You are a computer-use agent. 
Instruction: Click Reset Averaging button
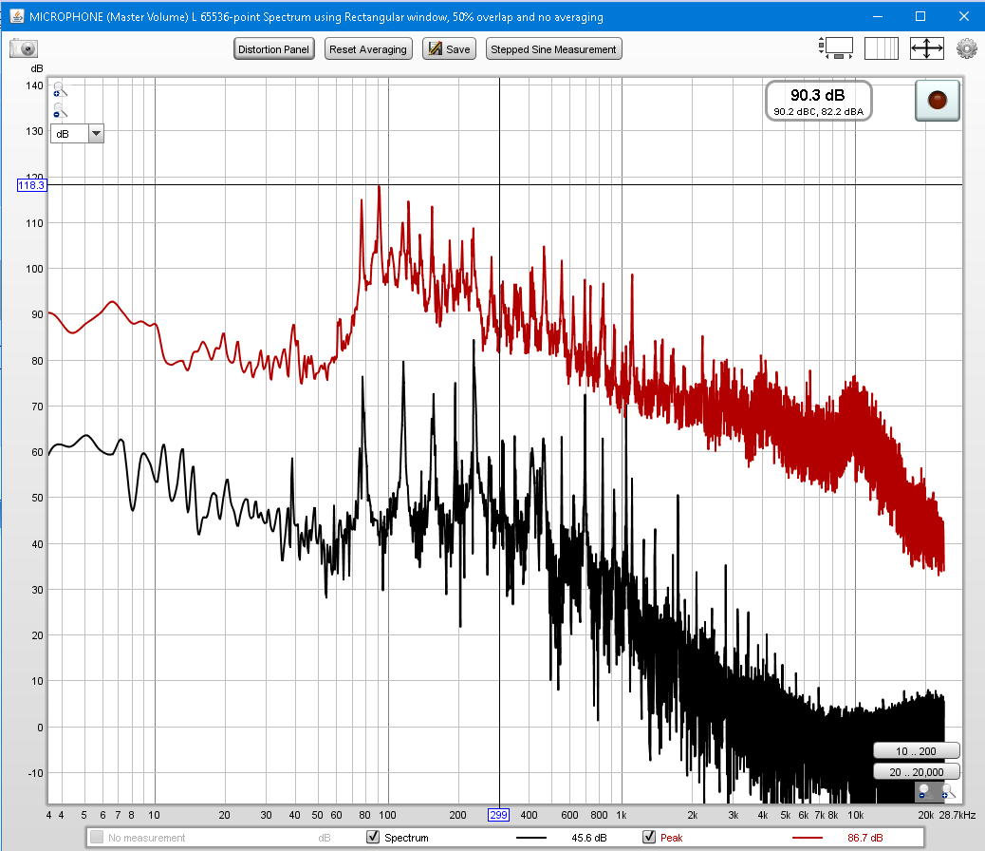(368, 49)
